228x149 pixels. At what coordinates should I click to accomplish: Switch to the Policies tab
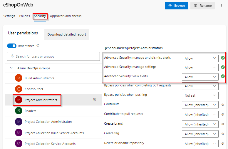click(24, 16)
